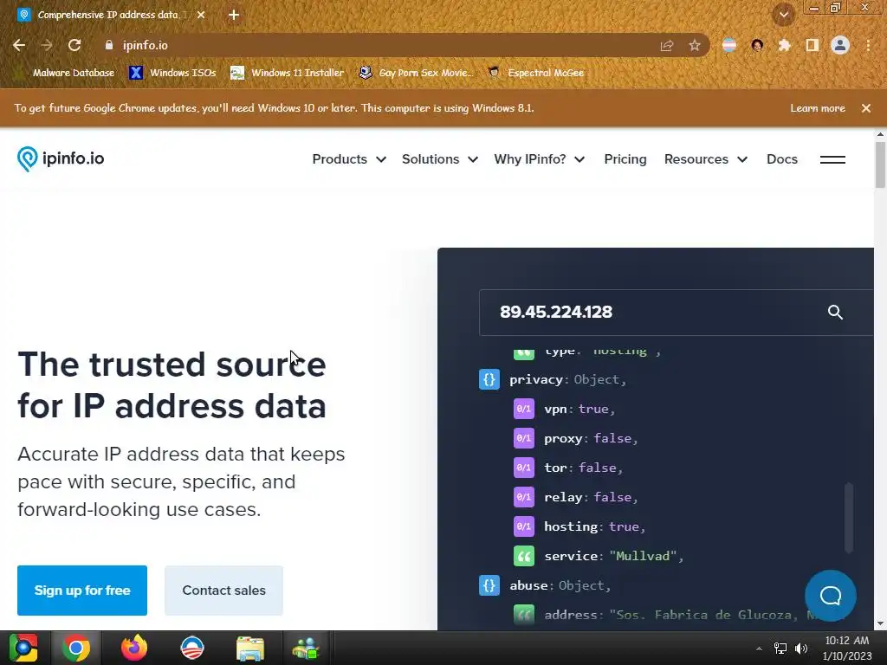Go back to the previous page
The width and height of the screenshot is (887, 665).
coord(19,45)
